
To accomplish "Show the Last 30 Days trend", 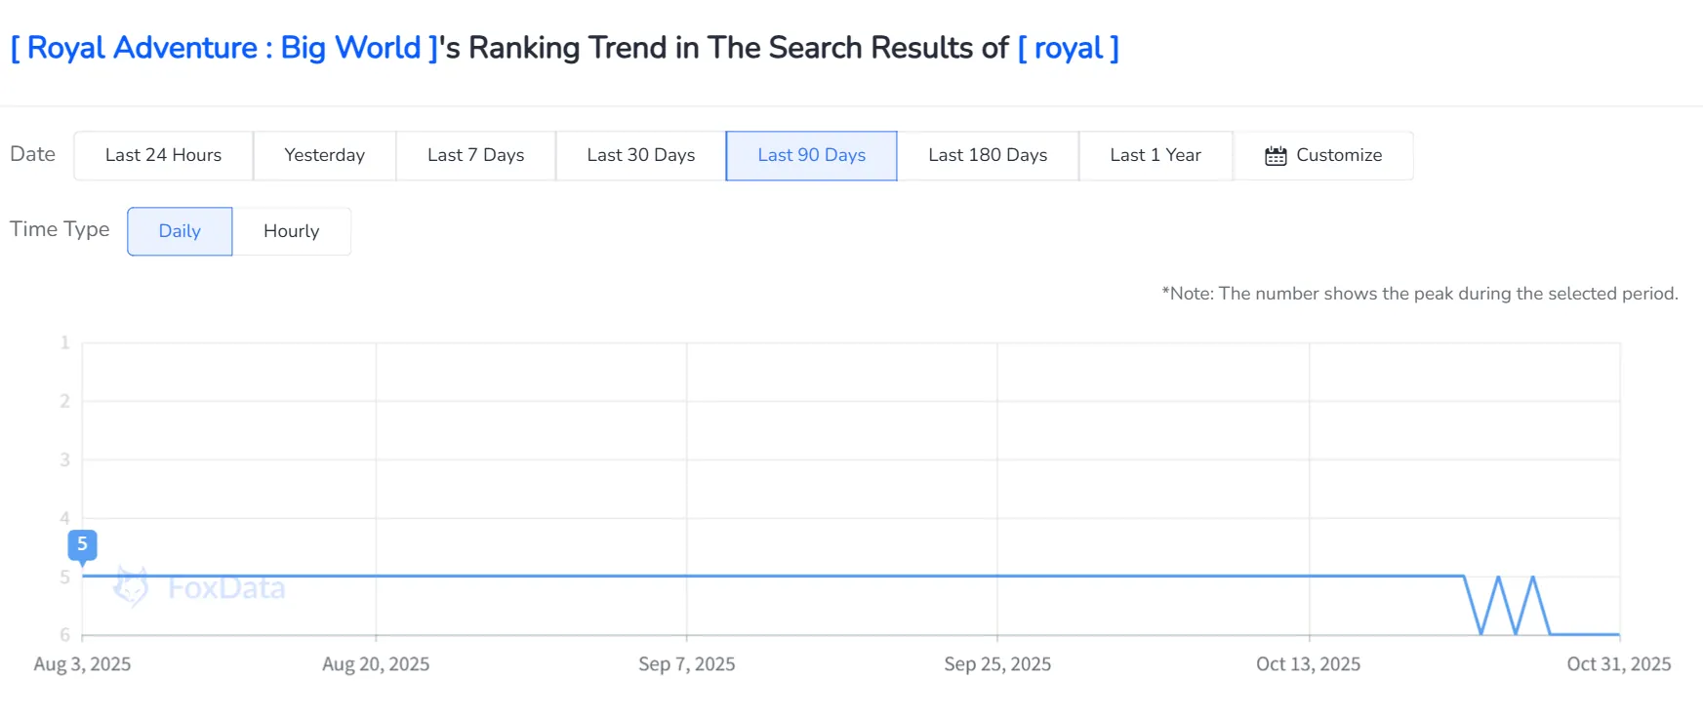I will point(640,156).
